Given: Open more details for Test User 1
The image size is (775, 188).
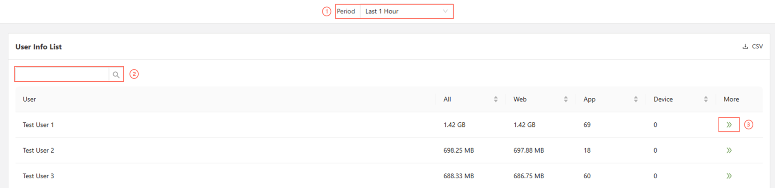Looking at the screenshot, I should point(729,125).
